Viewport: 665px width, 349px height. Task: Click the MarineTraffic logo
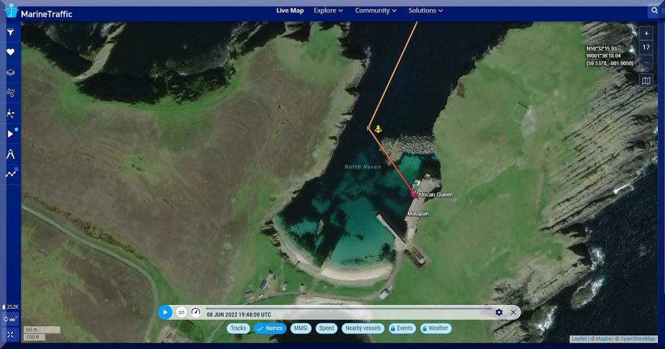pos(39,13)
